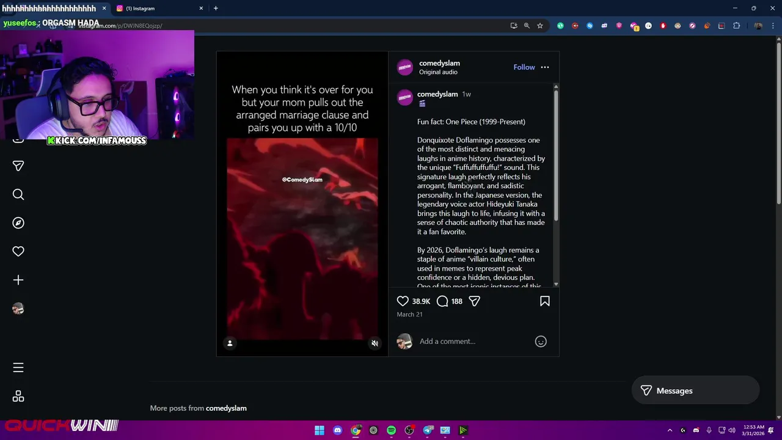The image size is (782, 440).
Task: Open the Extensions puzzle icon
Action: coord(736,26)
